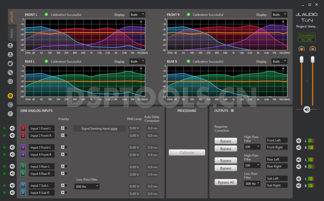Image resolution: width=324 pixels, height=201 pixels.
Task: Open Front outputs High-Pass Filter dropdown
Action: (252, 147)
